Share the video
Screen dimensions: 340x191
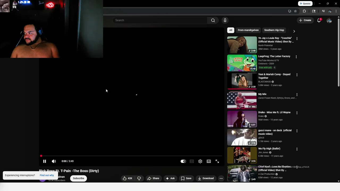pyautogui.click(x=153, y=179)
